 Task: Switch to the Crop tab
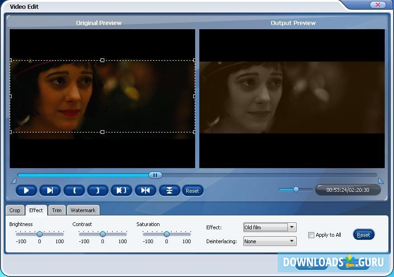click(x=15, y=210)
